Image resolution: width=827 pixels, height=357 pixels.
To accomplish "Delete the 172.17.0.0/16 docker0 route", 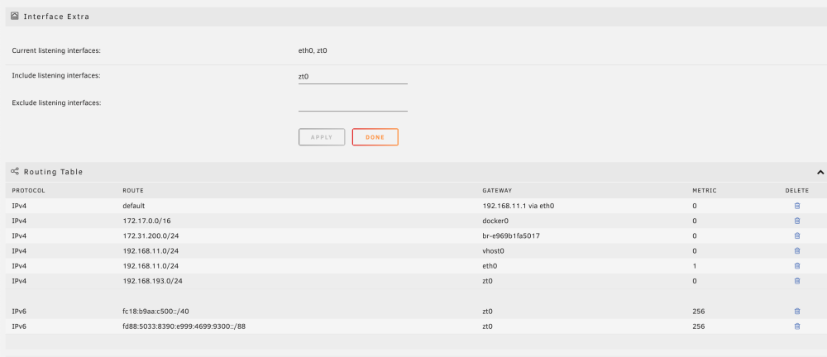I will (797, 221).
